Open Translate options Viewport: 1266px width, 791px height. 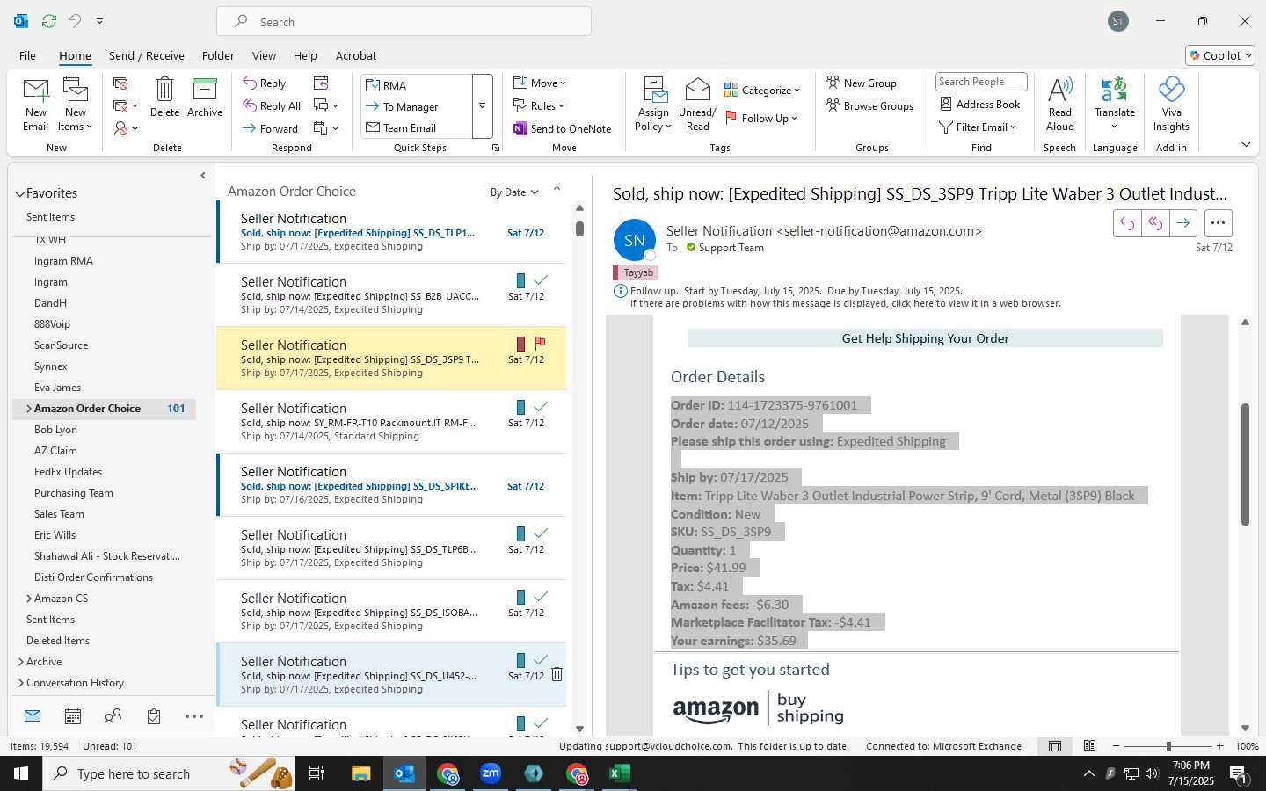1115,104
